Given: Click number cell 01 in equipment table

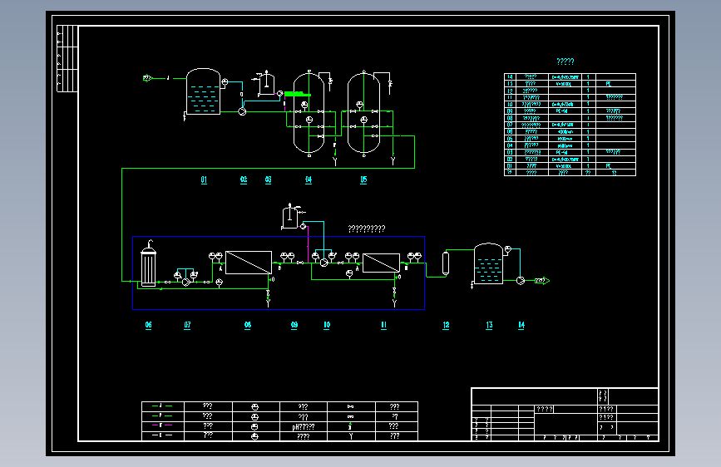Looking at the screenshot, I should [510, 166].
